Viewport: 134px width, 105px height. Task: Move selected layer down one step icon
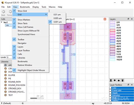(x=115, y=81)
